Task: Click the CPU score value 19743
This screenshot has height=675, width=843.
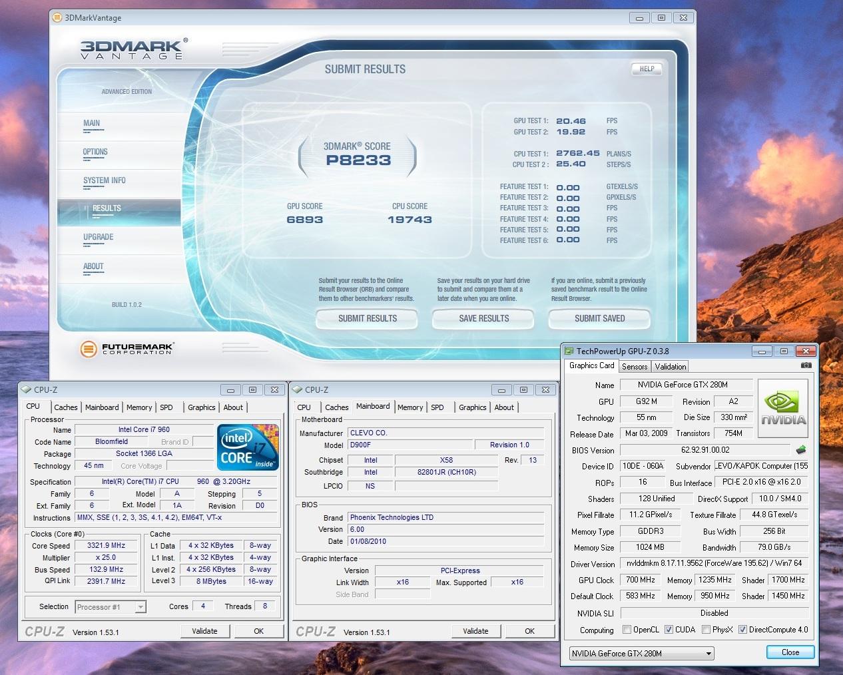Action: coord(410,220)
